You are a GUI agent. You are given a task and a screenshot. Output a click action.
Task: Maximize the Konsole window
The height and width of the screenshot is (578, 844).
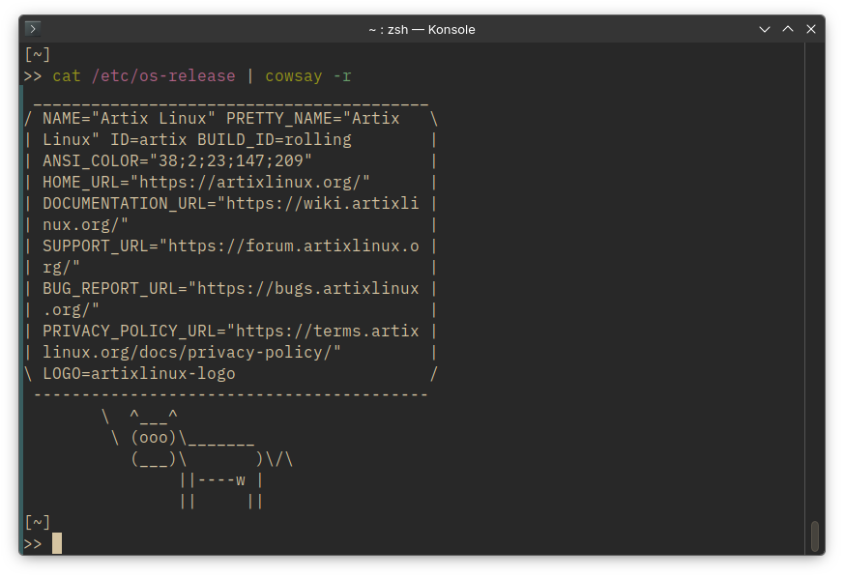[788, 29]
